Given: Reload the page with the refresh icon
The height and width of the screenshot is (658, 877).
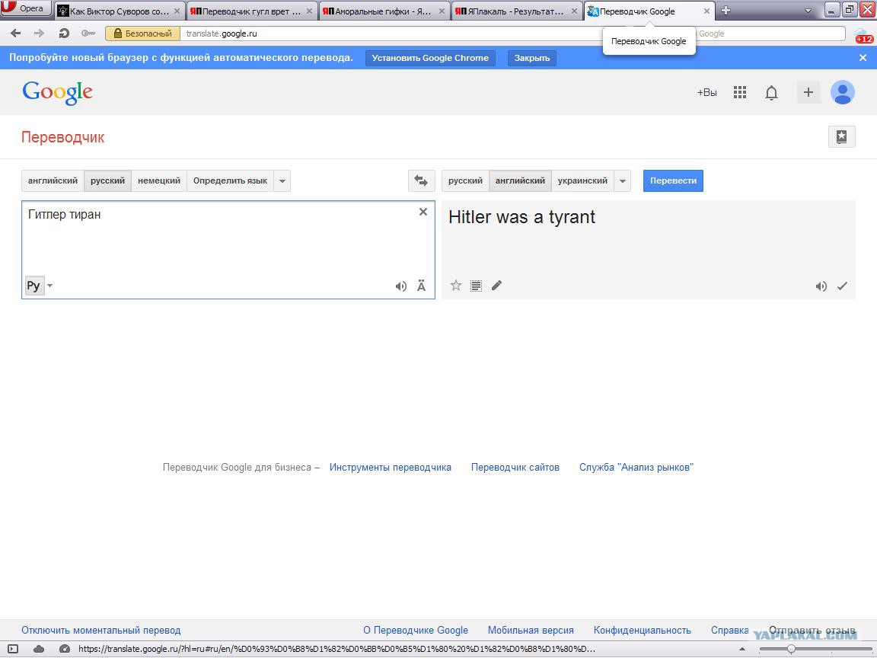Looking at the screenshot, I should tap(64, 34).
